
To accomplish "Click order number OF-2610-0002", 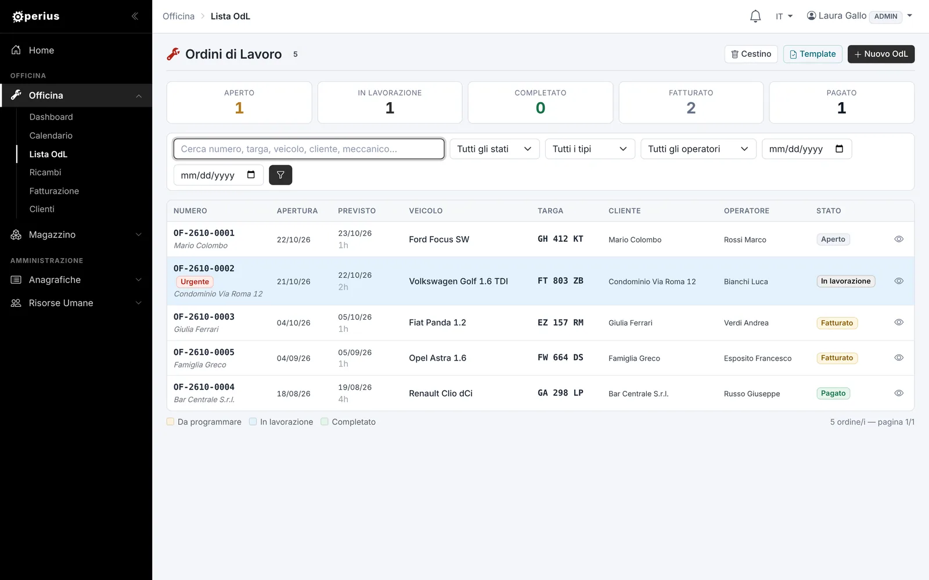I will 204,269.
